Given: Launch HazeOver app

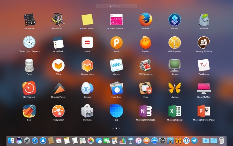Looking at the screenshot, I should click(x=116, y=88).
